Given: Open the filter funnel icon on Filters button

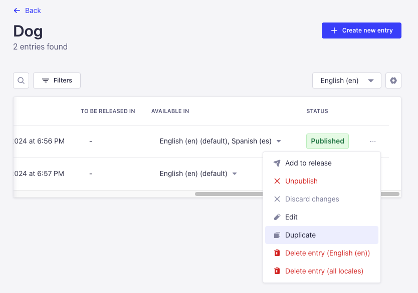Looking at the screenshot, I should pos(44,80).
